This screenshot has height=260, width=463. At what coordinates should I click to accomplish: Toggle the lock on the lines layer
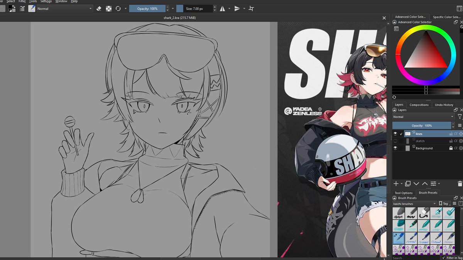coord(451,134)
